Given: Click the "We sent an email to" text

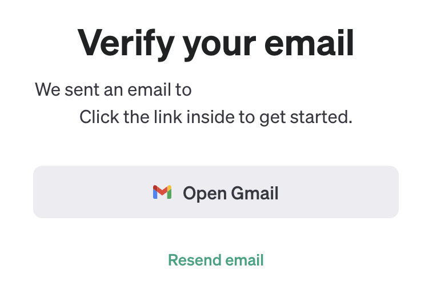Looking at the screenshot, I should pos(113,89).
